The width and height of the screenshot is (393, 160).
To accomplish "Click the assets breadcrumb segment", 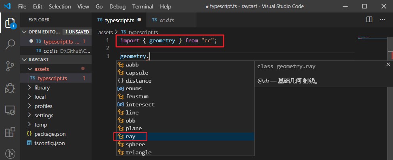I will (x=106, y=33).
